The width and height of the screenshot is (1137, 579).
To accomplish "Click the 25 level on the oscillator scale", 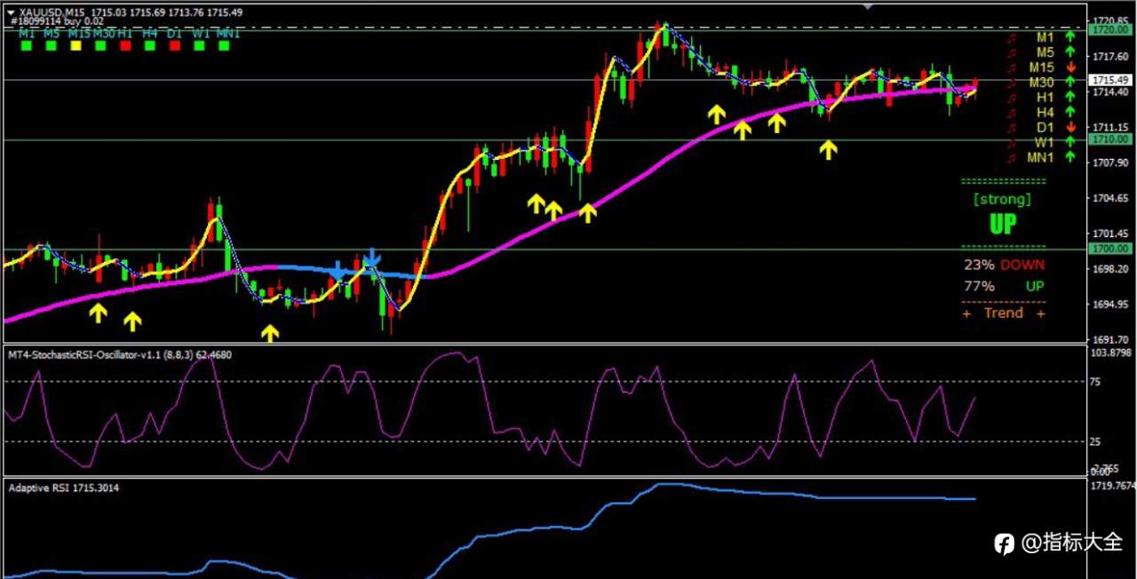I will 1095,441.
